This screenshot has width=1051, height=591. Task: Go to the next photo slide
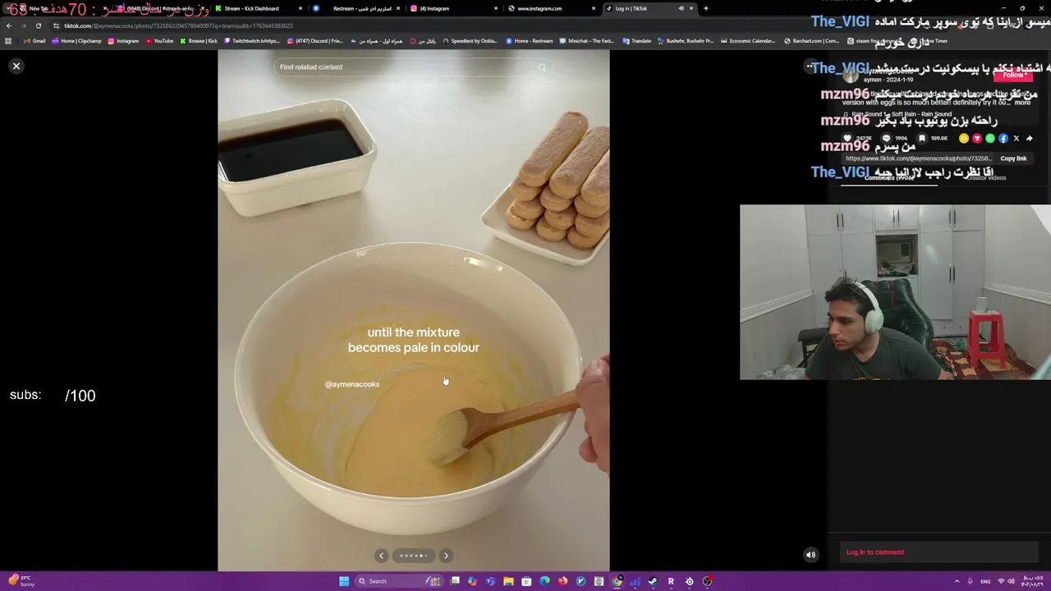pos(446,556)
